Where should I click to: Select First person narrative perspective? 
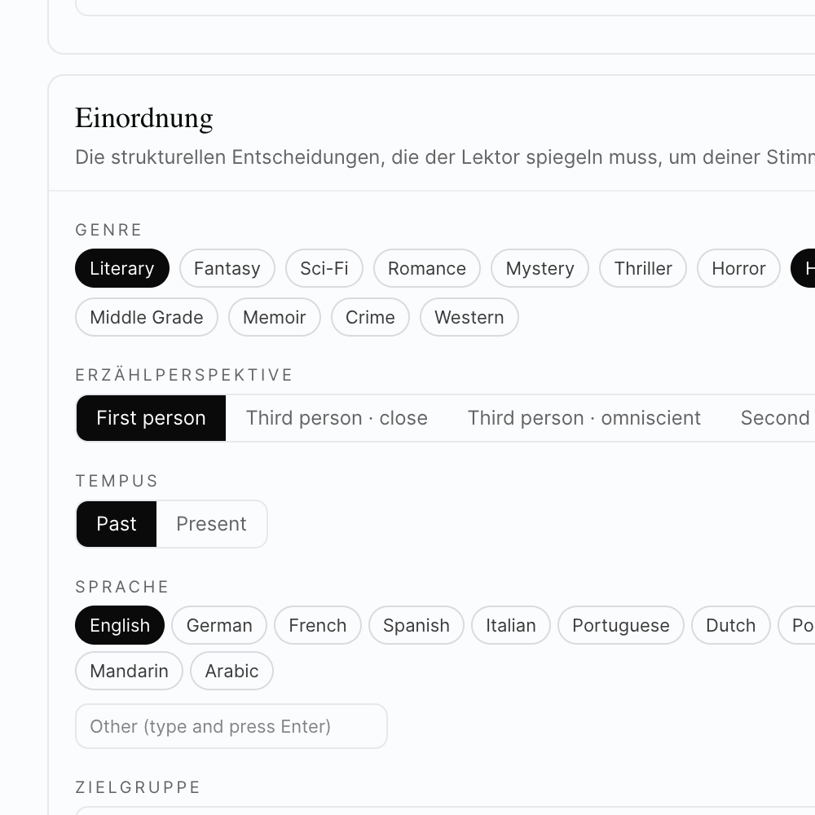(151, 418)
